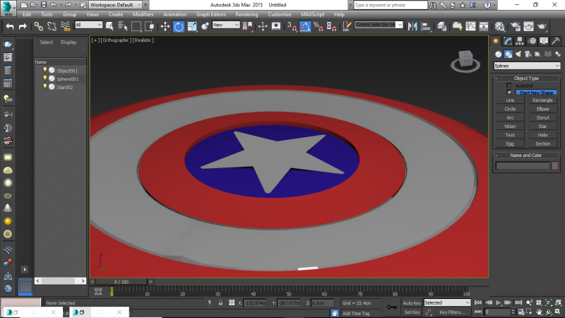This screenshot has width=565, height=318.
Task: Open the Utilities hammer panel tab
Action: click(x=556, y=41)
